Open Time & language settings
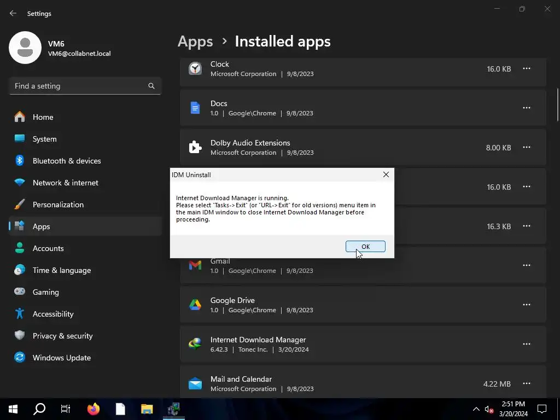Image resolution: width=560 pixels, height=420 pixels. click(85, 270)
